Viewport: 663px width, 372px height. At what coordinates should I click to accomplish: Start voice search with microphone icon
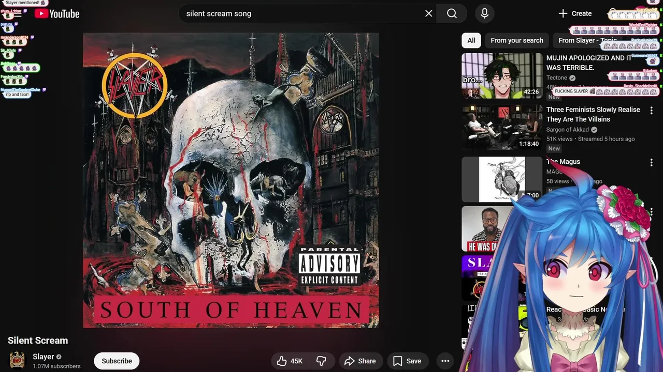pos(485,13)
